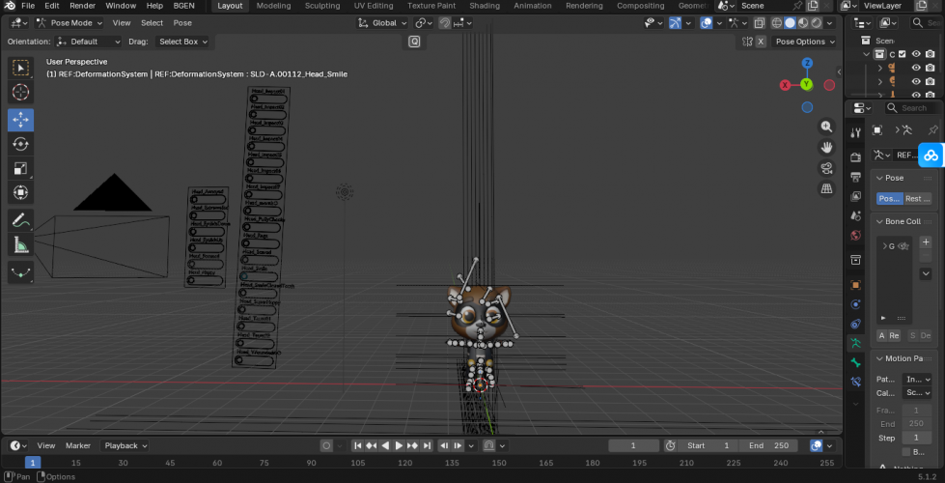Enable rendered viewport shading
The image size is (945, 483).
coord(817,23)
